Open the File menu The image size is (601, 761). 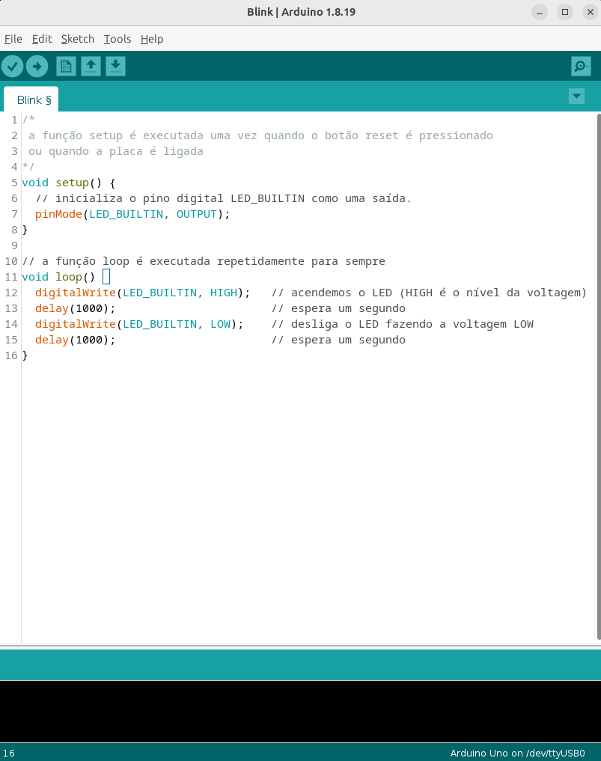pyautogui.click(x=13, y=39)
